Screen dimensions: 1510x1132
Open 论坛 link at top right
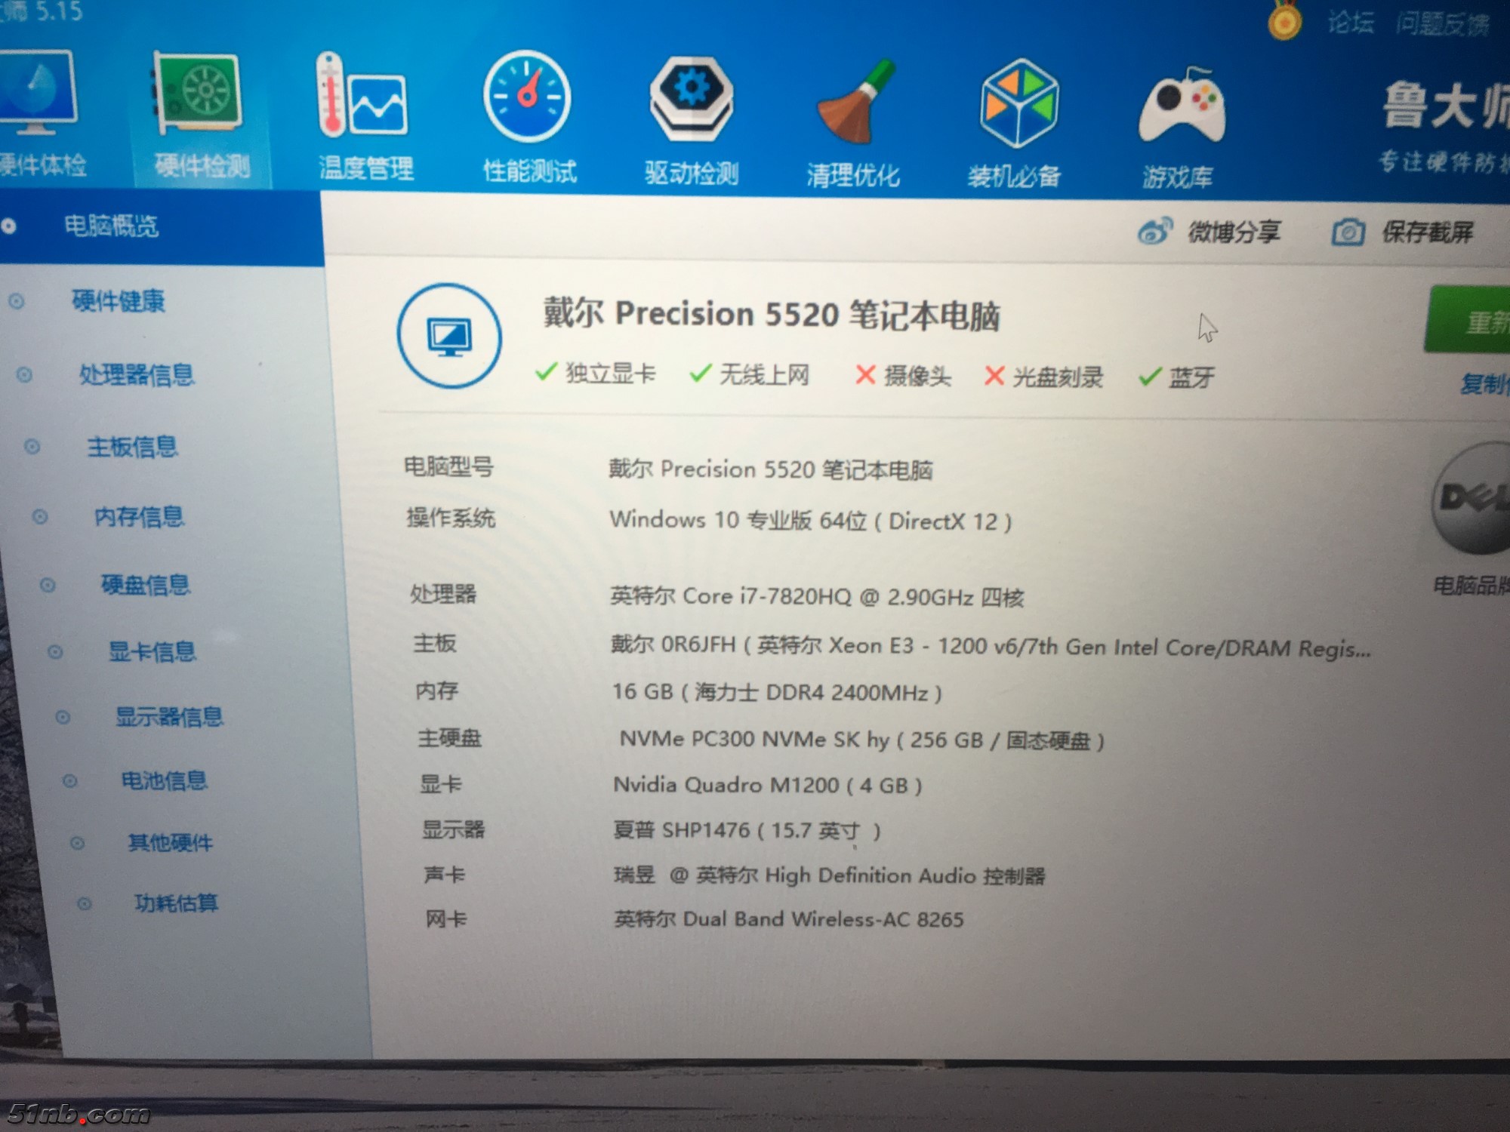(x=1351, y=23)
